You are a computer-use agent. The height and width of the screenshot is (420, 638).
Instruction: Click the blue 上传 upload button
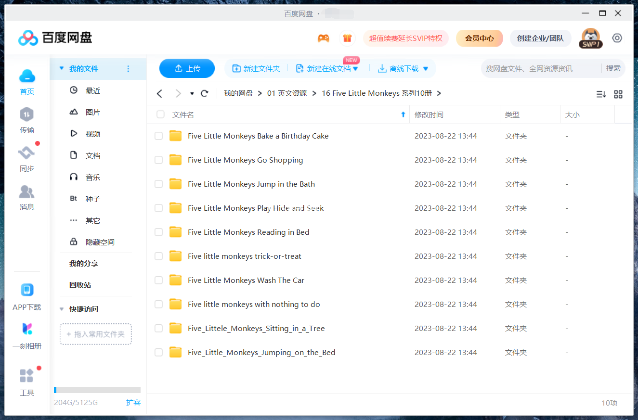tap(187, 68)
